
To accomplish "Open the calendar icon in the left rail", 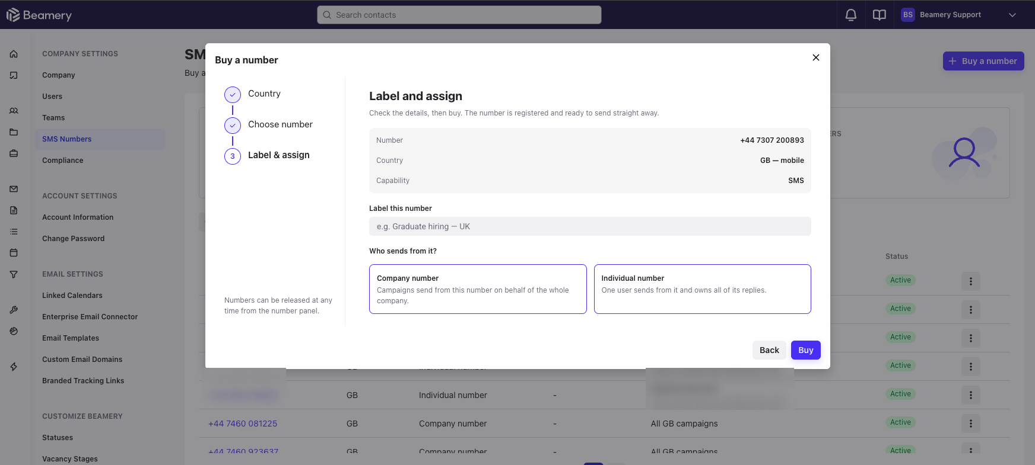I will [14, 253].
